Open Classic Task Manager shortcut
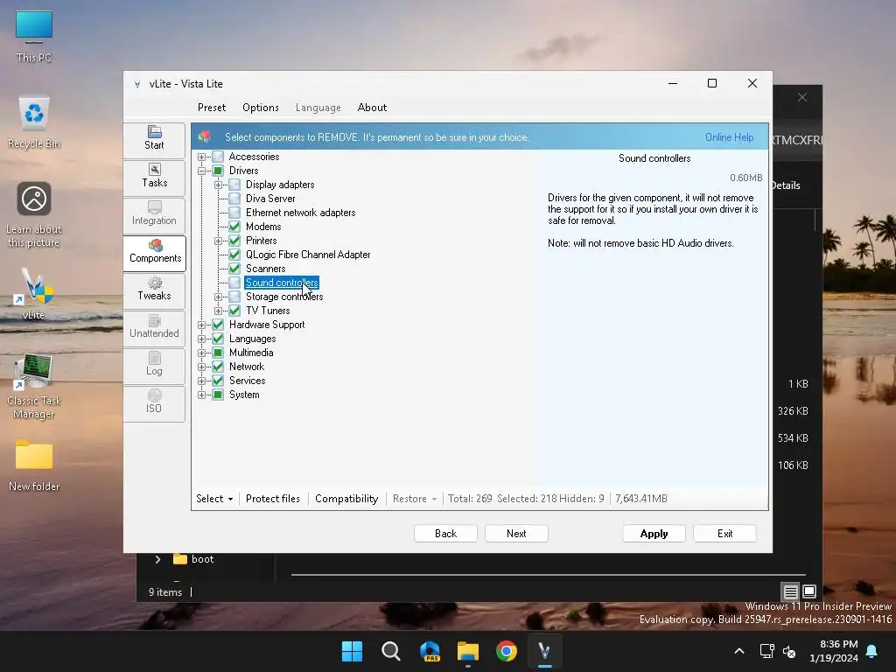 34,387
